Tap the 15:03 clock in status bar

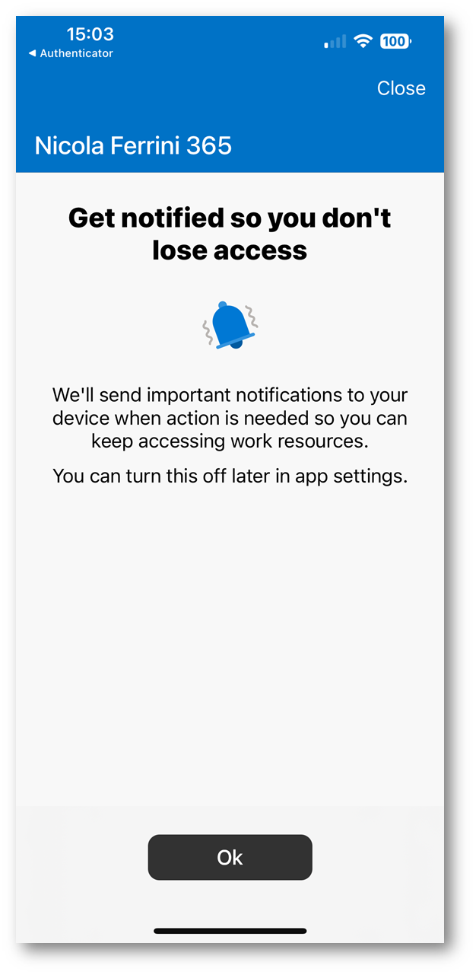tap(90, 33)
